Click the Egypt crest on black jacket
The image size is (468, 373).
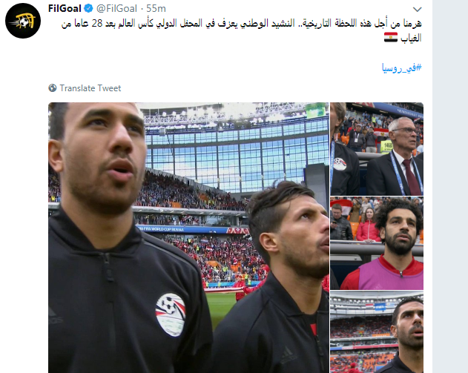click(x=171, y=314)
